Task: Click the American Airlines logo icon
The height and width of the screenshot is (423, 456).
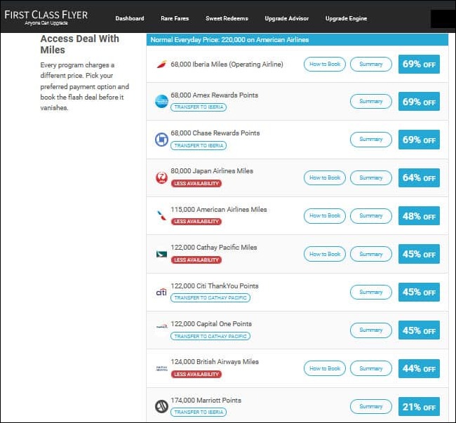Action: coord(161,216)
